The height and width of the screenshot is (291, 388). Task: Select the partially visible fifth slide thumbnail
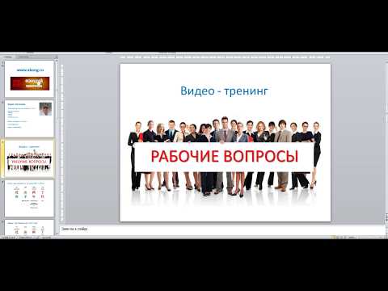pos(29,228)
